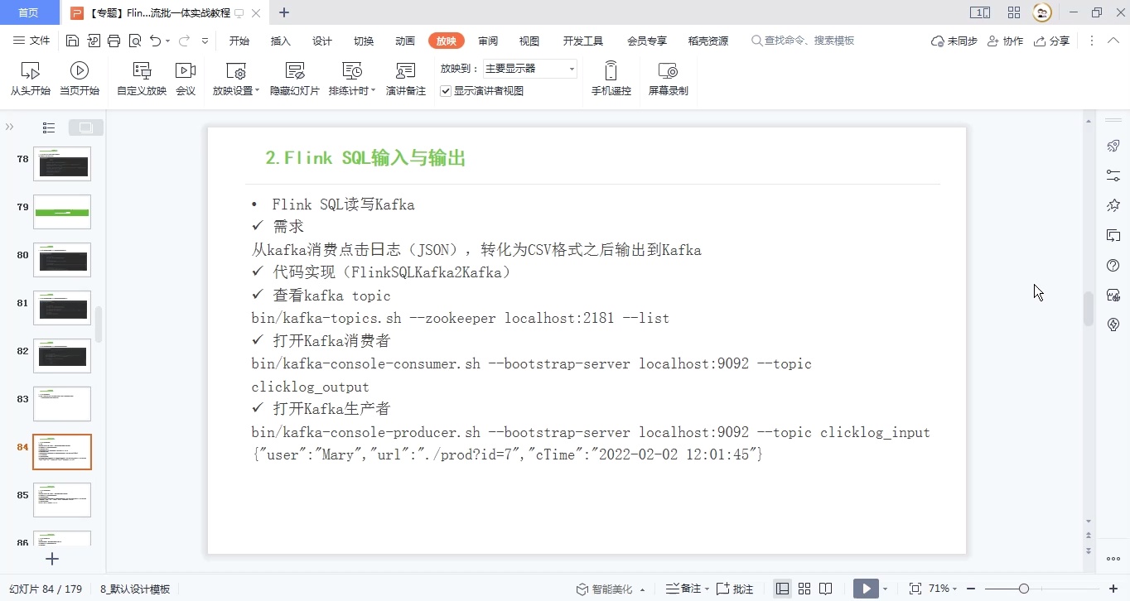
Task: Start screen recording (屏幕录制)
Action: tap(668, 79)
